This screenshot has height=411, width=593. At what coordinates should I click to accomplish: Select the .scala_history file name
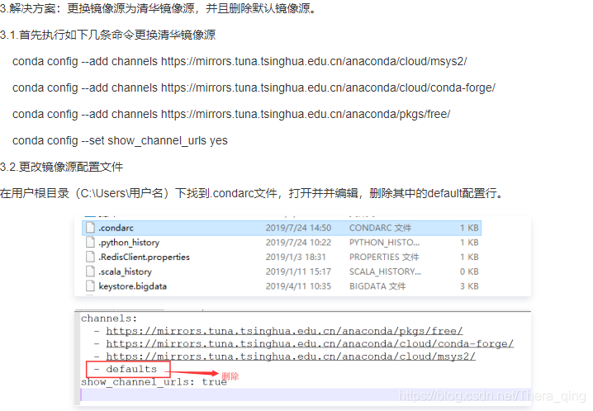coord(126,272)
